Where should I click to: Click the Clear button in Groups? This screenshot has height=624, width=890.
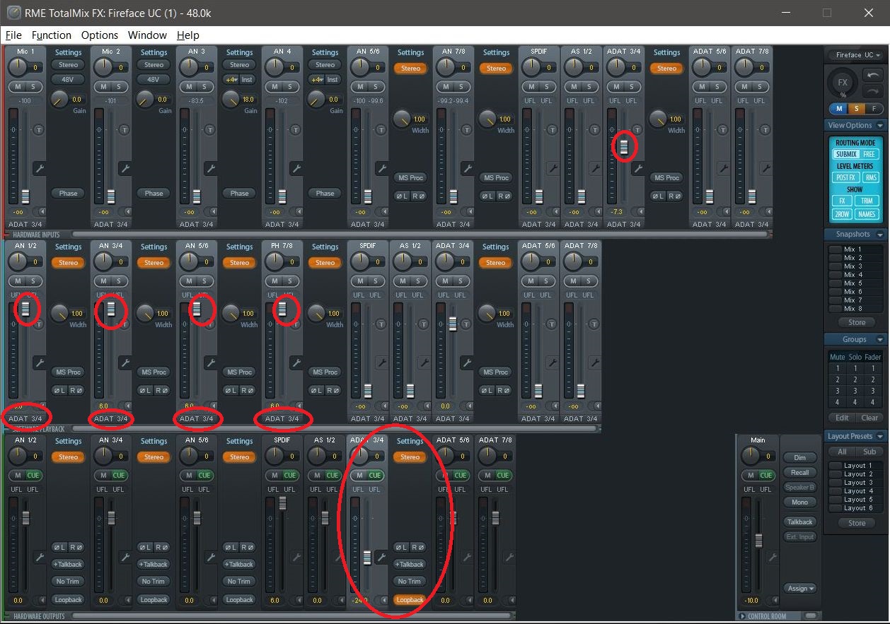pos(870,418)
